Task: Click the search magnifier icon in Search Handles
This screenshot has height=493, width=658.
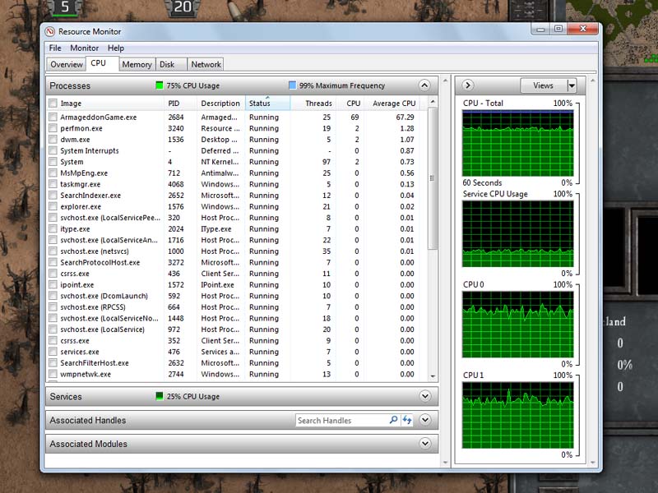Action: [393, 420]
